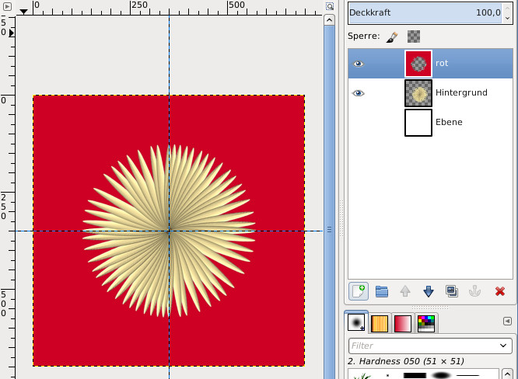
Task: Create a new layer in Layers panel
Action: (359, 291)
